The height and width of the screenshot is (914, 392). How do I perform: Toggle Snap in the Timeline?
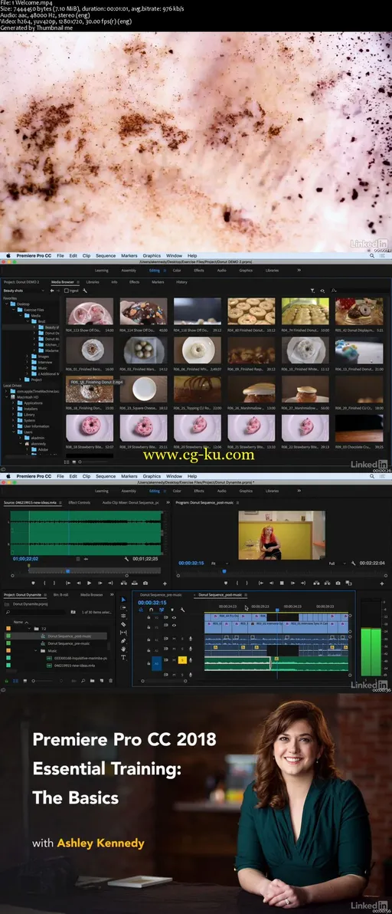[152, 610]
